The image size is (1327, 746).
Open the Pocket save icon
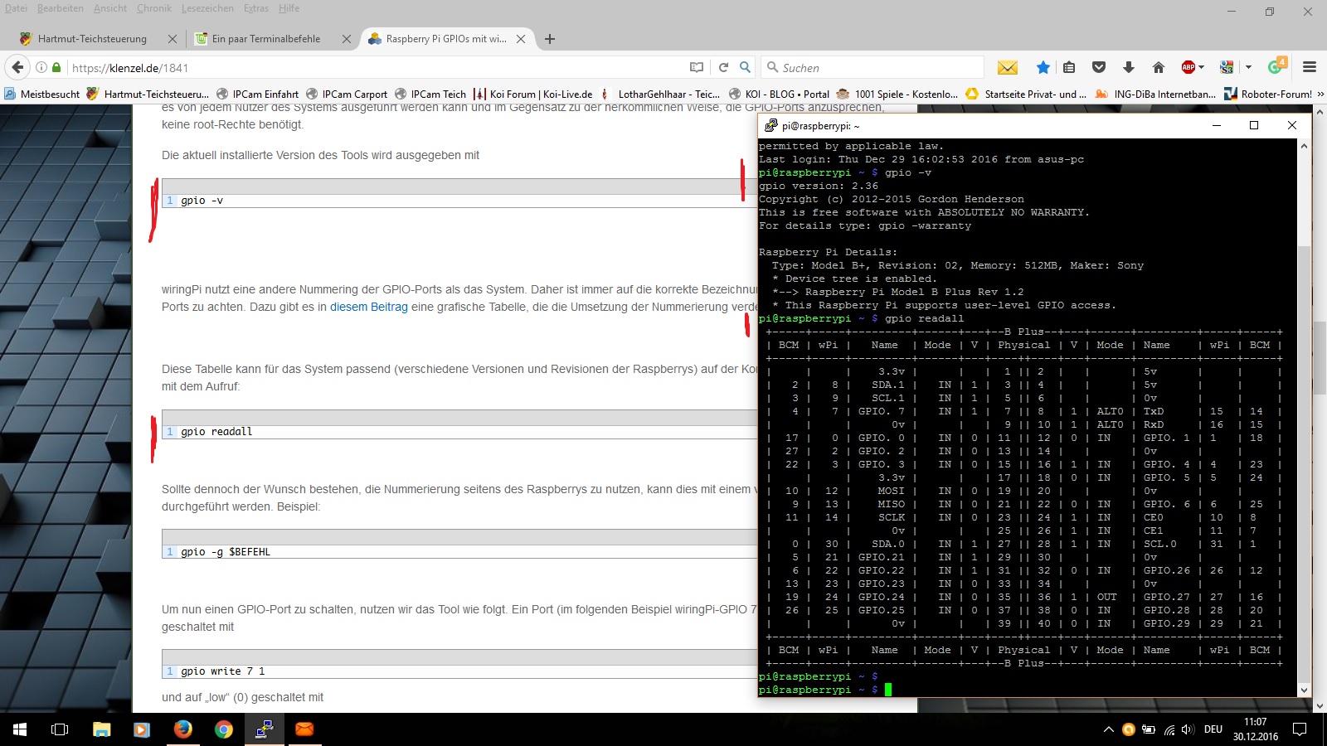[x=1099, y=67]
